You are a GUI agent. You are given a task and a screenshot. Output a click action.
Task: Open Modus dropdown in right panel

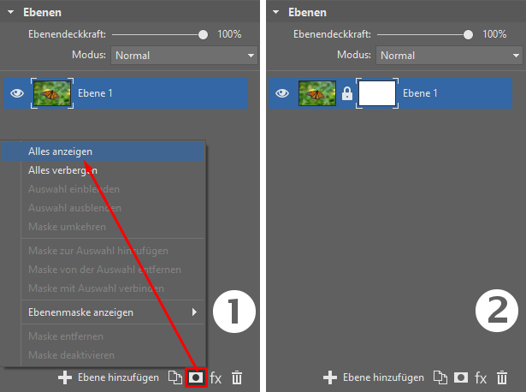point(449,56)
